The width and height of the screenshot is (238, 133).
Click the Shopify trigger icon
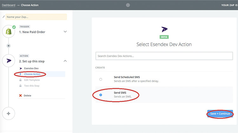pyautogui.click(x=9, y=32)
